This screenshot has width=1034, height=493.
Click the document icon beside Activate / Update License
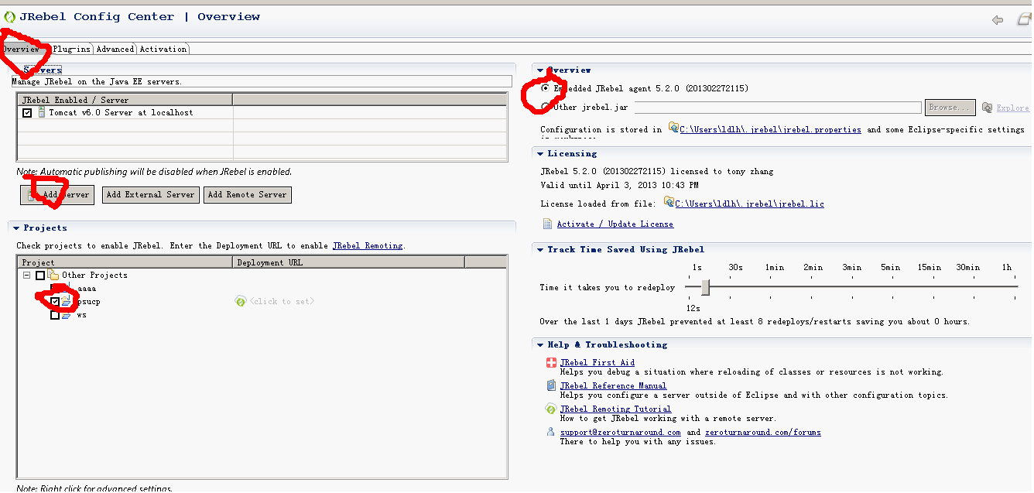(x=549, y=224)
